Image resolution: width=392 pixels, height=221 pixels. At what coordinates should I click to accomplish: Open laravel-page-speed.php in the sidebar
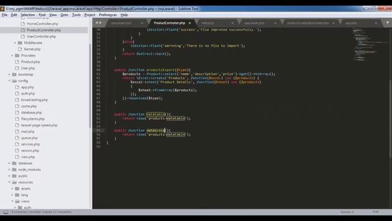tap(39, 125)
